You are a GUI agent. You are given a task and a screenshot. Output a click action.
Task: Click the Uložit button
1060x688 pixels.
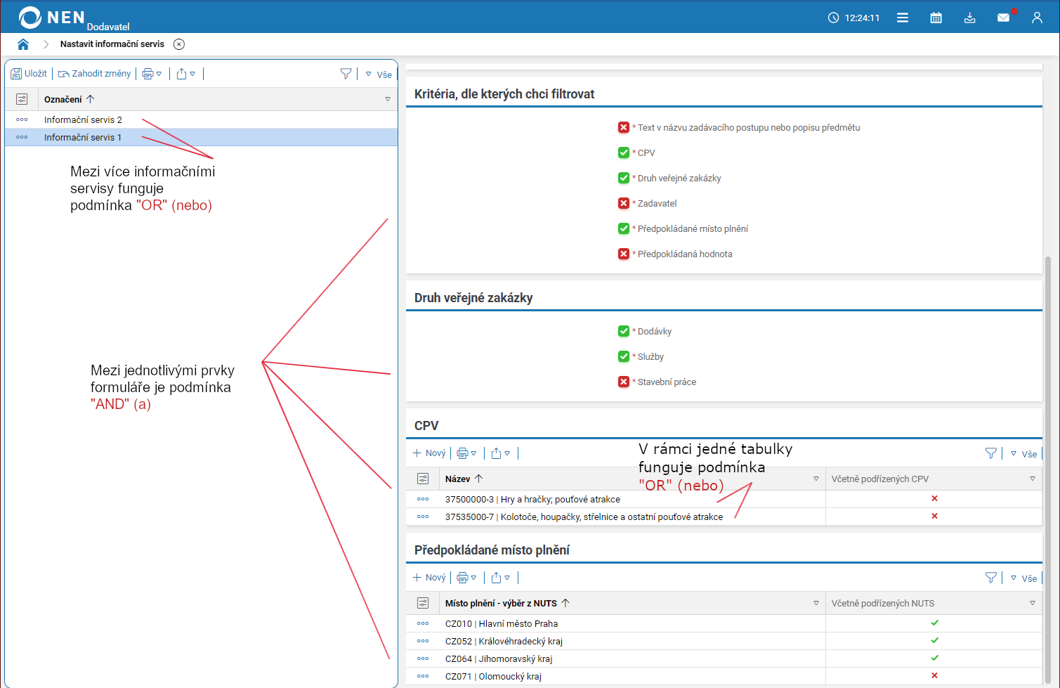(29, 74)
